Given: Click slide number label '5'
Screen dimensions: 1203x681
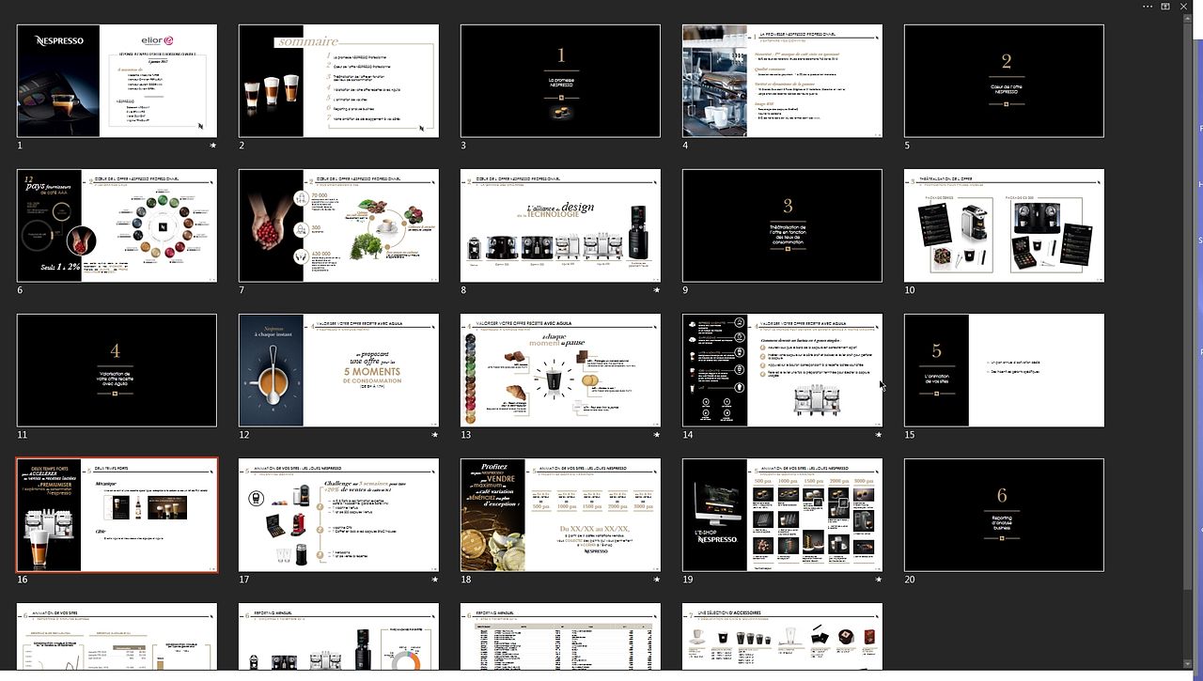Looking at the screenshot, I should click(x=907, y=147).
